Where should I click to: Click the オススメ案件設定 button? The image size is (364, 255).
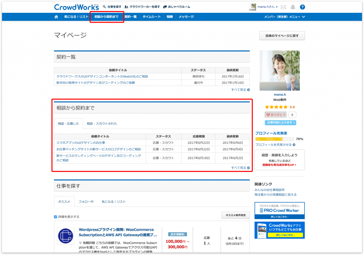click(235, 215)
